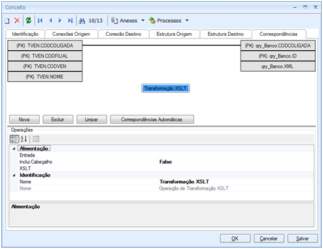Select the TVEN.CODFILIAL source field
This screenshot has height=249, width=323.
(45, 56)
